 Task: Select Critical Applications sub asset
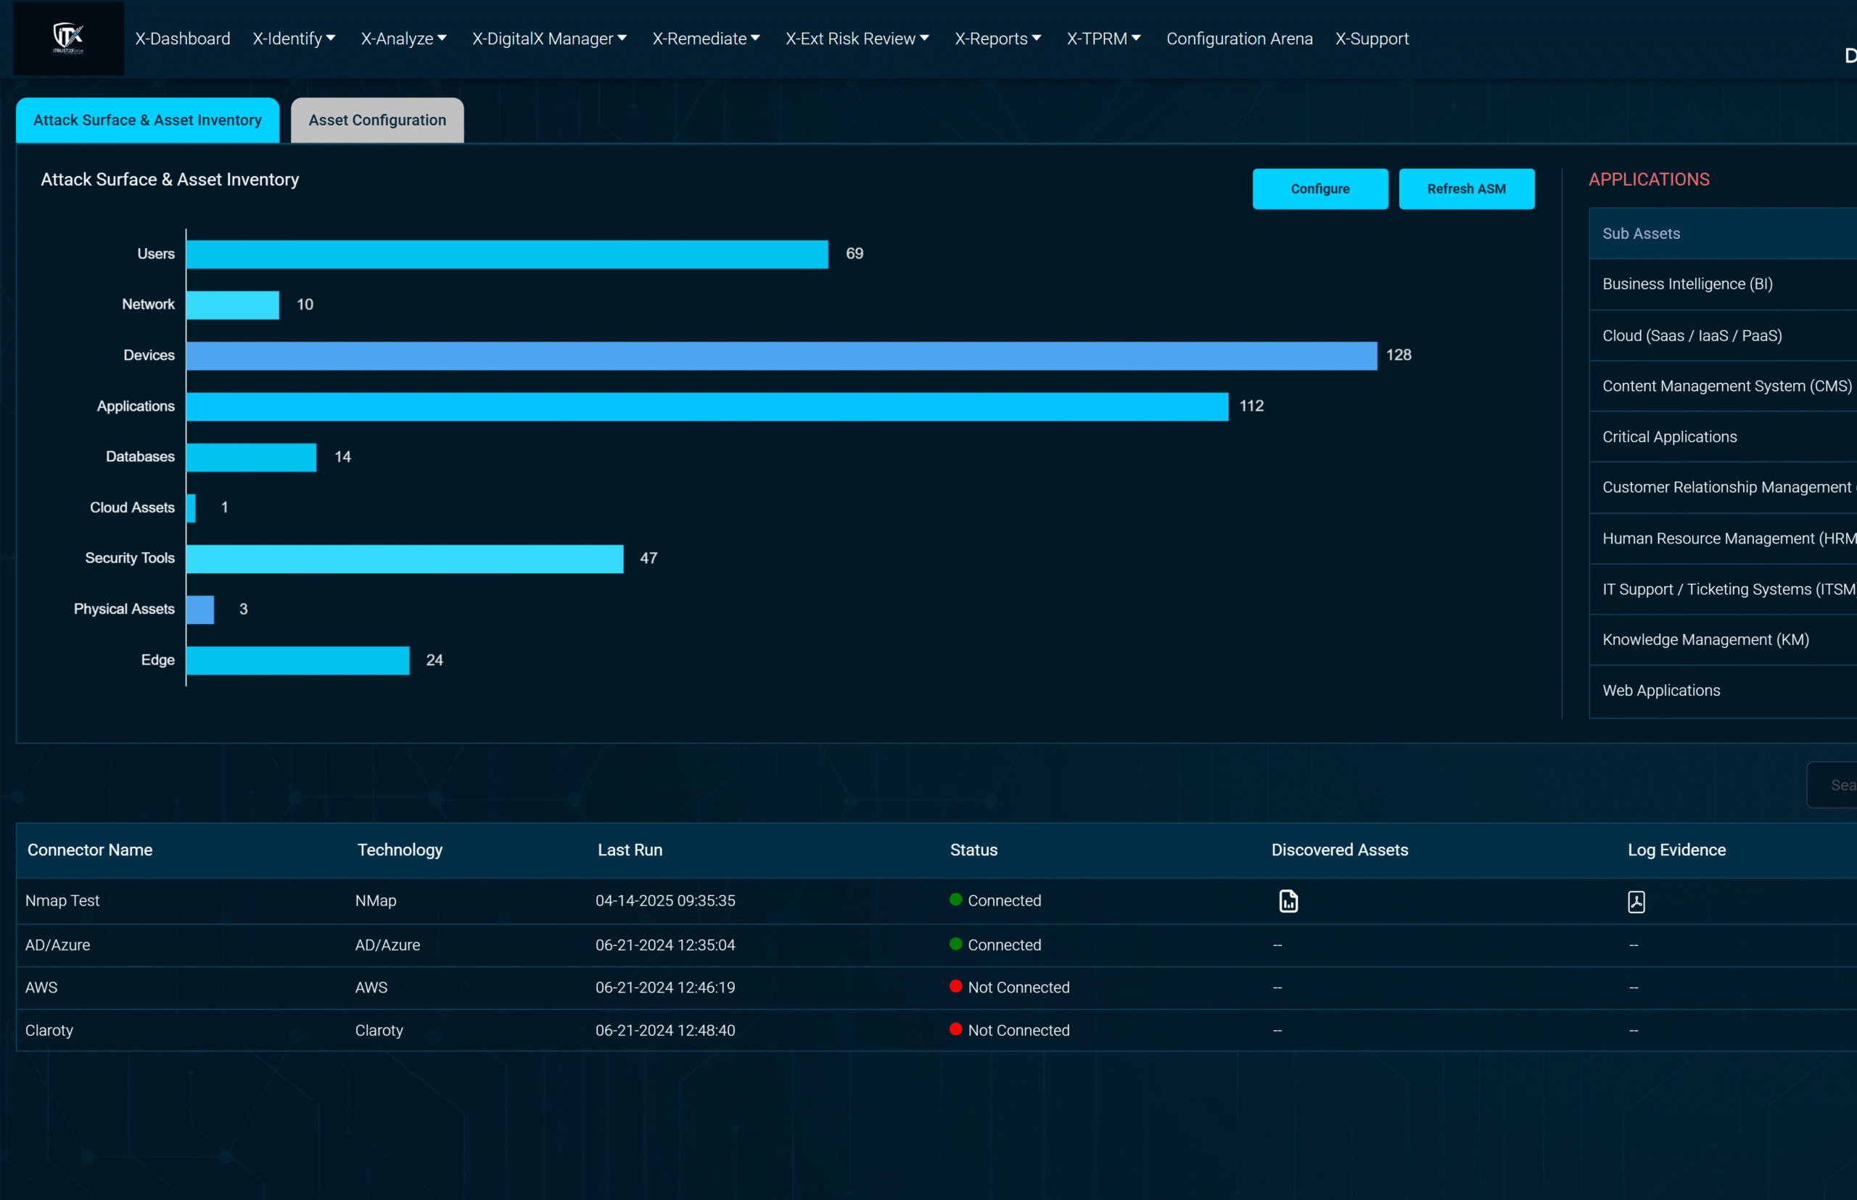[1723, 436]
